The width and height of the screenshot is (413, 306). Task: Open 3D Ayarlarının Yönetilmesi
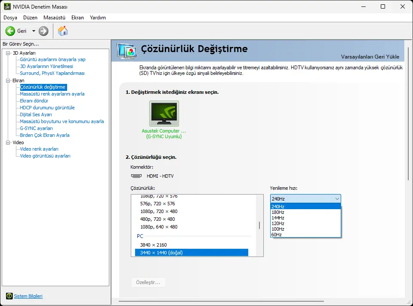tap(46, 66)
